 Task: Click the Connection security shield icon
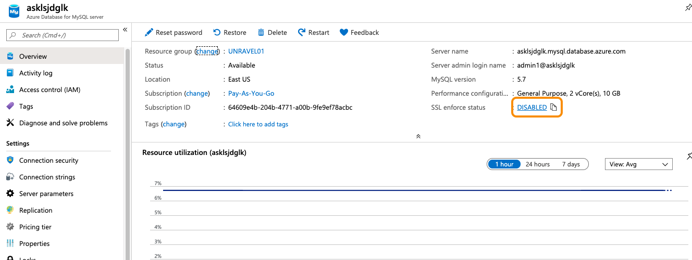pos(10,160)
